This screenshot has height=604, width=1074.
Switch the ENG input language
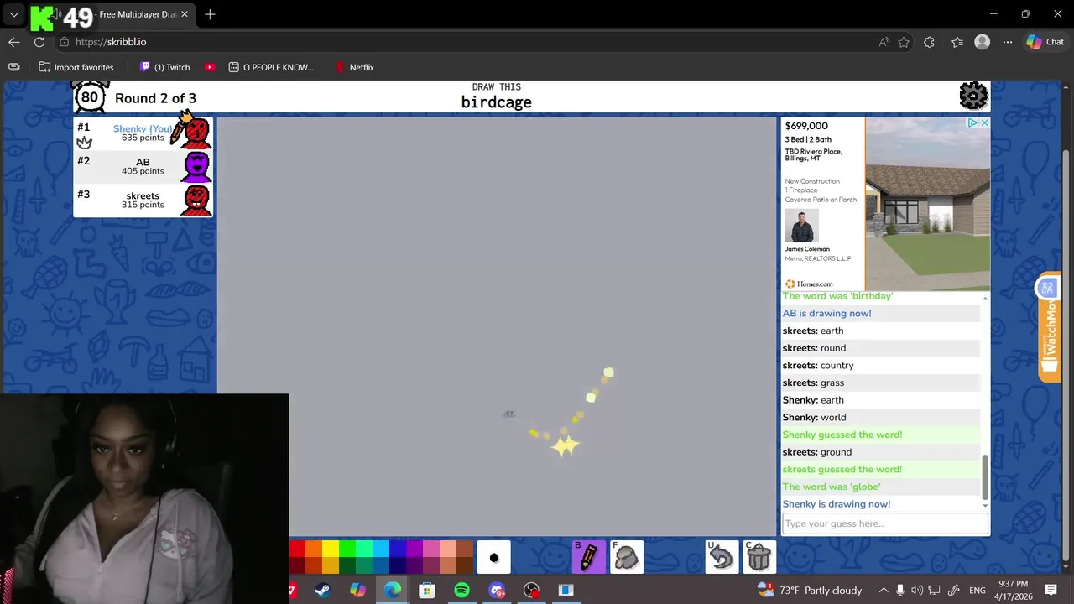coord(978,591)
